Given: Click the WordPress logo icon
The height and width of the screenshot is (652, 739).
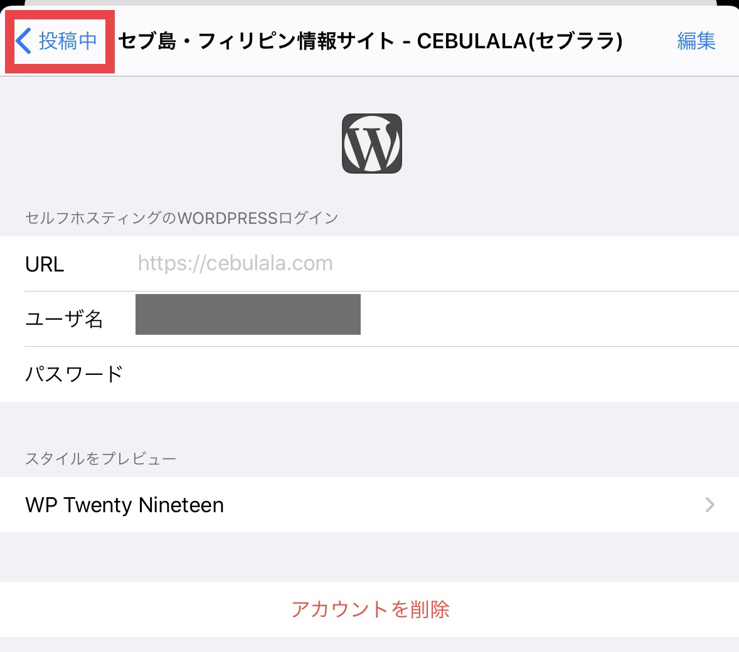Looking at the screenshot, I should 372,144.
